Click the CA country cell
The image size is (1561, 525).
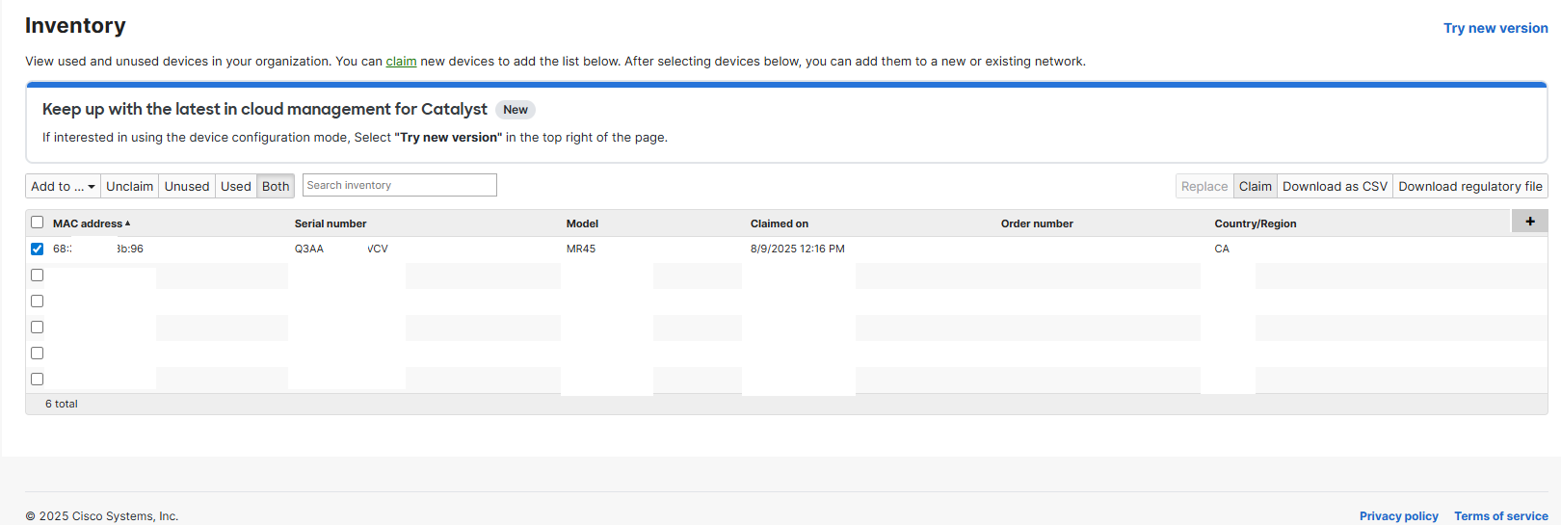(x=1222, y=249)
